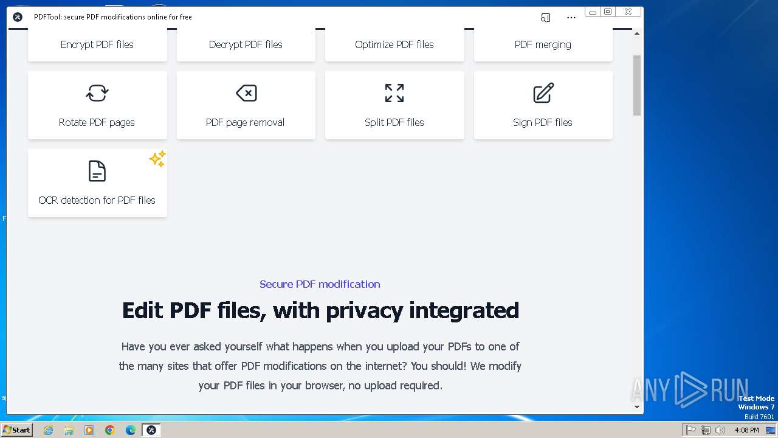778x438 pixels.
Task: Click the volume speaker tray icon
Action: pyautogui.click(x=720, y=430)
